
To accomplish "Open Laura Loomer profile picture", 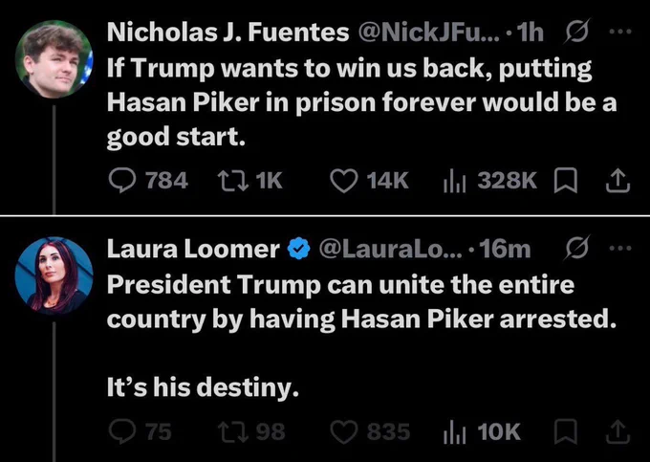I will (54, 275).
